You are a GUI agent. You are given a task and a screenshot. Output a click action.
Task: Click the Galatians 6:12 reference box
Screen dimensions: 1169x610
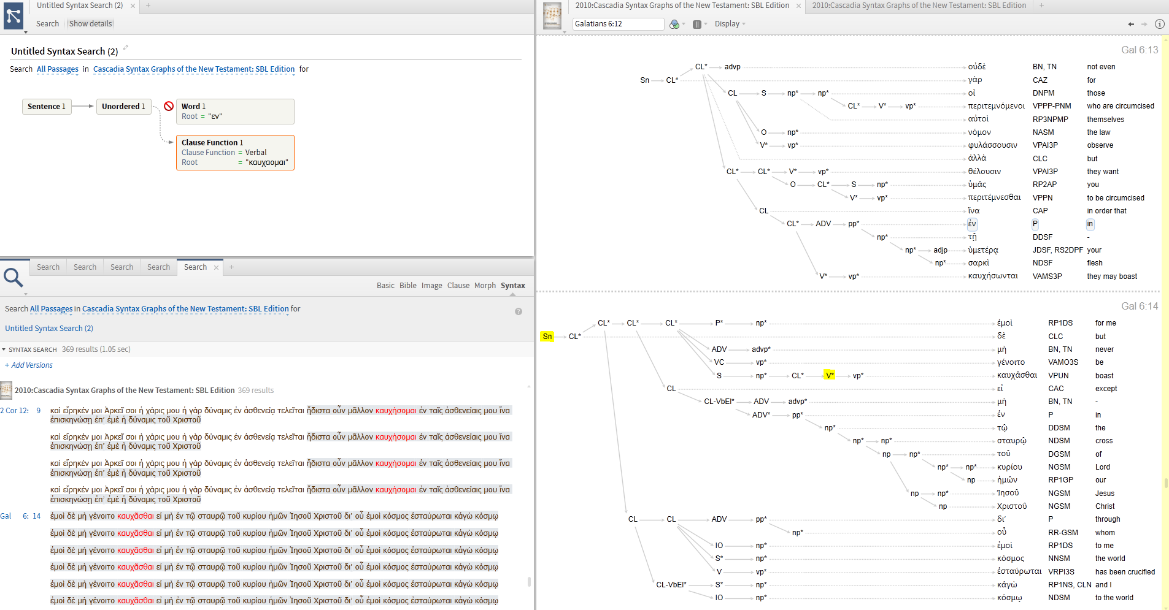coord(619,24)
